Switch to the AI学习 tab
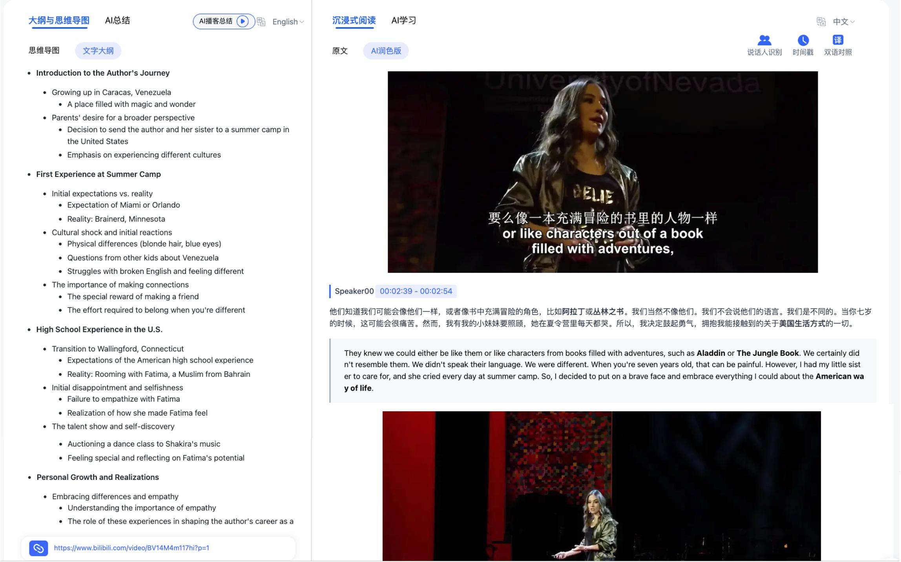The width and height of the screenshot is (901, 562). (x=403, y=20)
